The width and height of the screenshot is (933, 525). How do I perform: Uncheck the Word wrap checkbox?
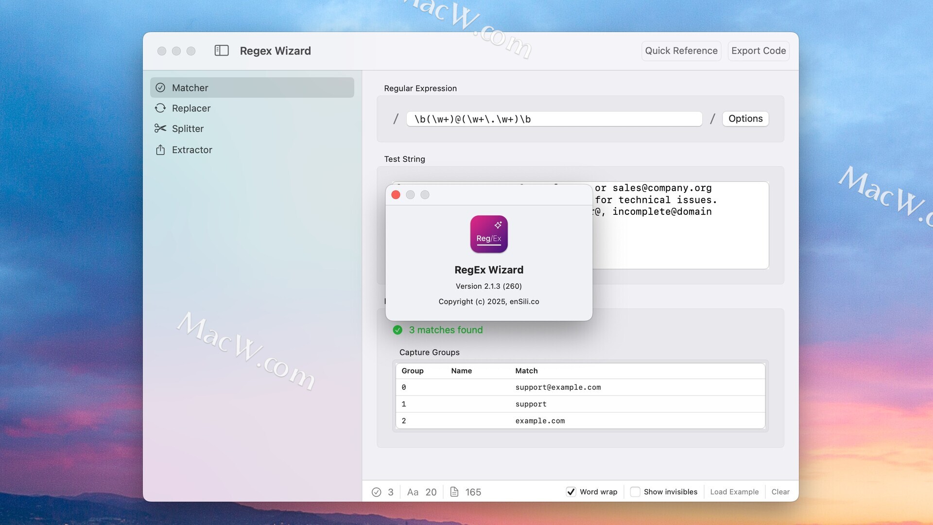(571, 492)
